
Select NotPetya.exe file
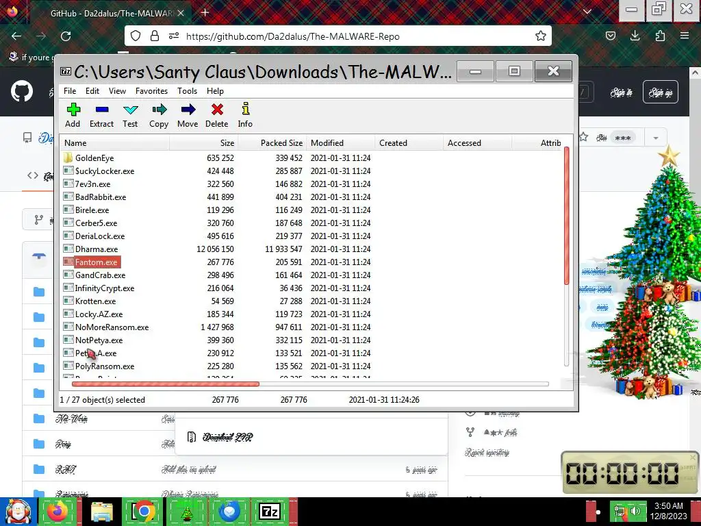93,340
